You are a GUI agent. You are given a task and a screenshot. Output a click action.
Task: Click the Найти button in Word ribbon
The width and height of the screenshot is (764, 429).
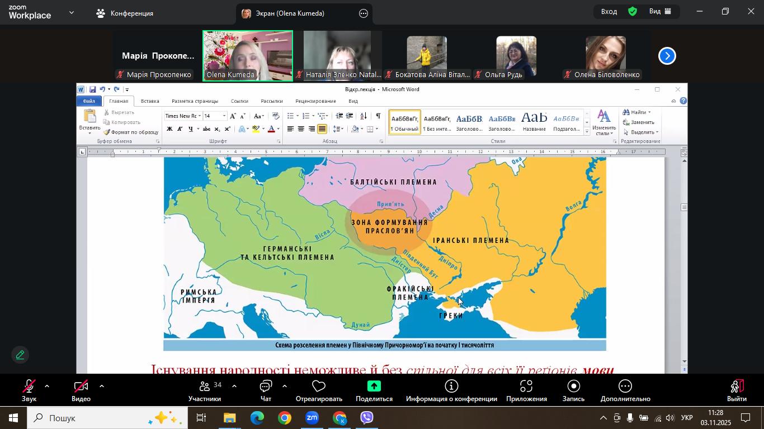pos(637,112)
